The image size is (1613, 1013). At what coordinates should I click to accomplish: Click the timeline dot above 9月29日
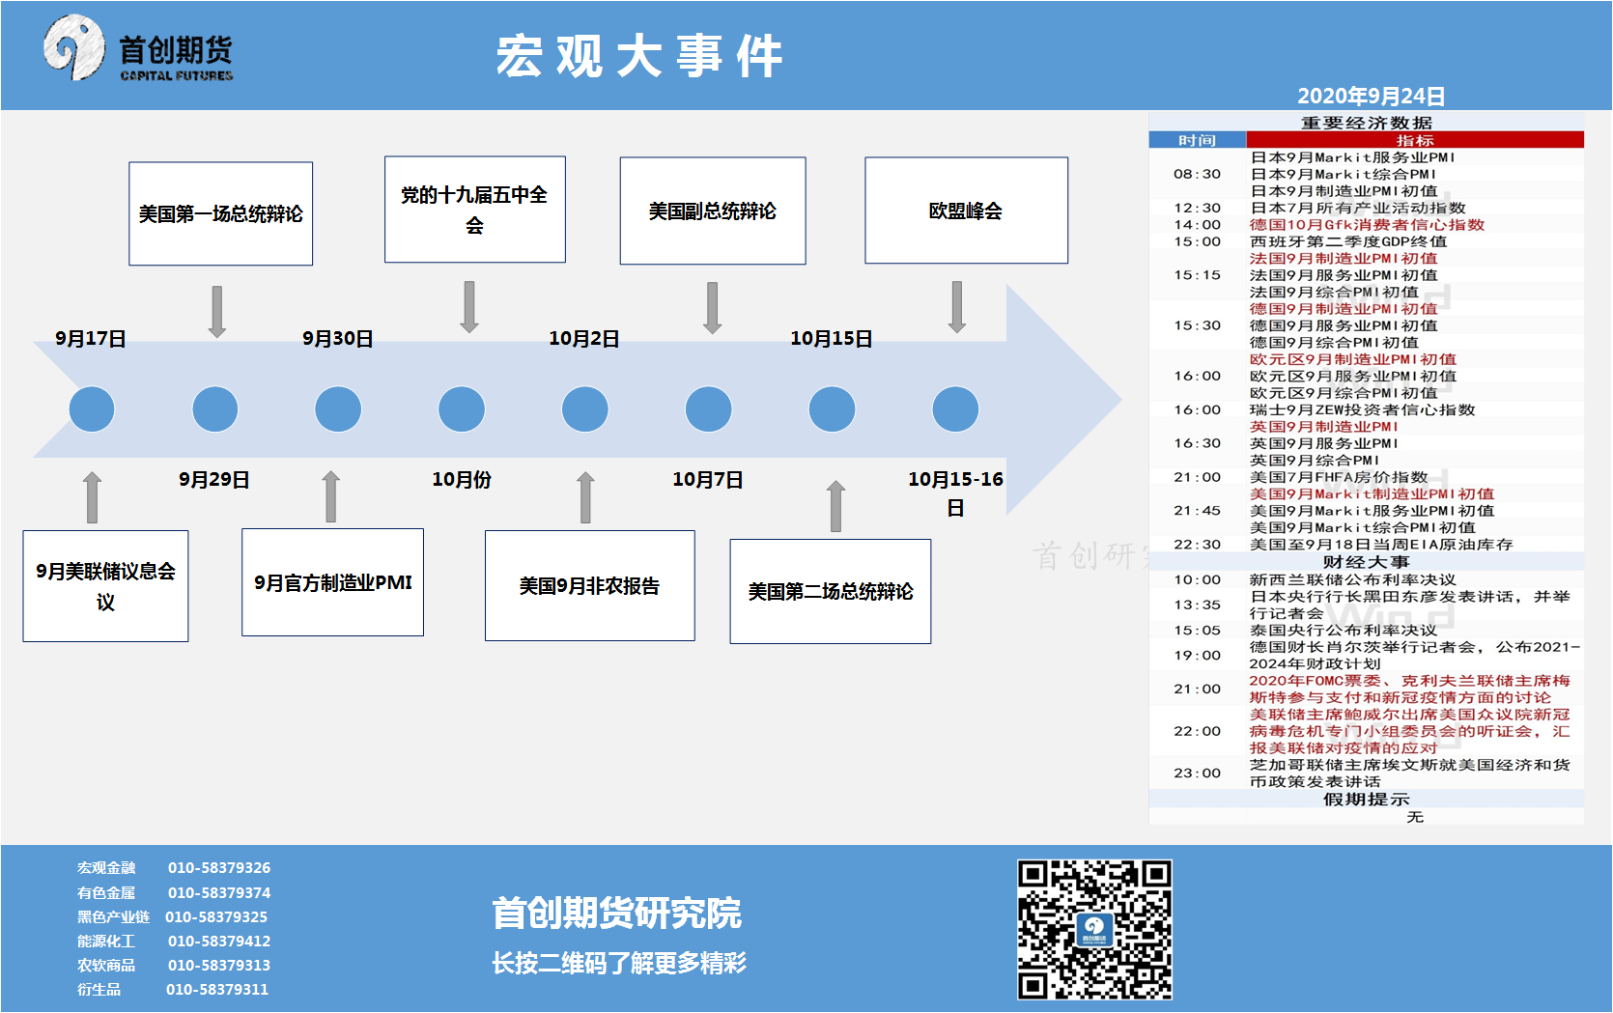coord(215,409)
